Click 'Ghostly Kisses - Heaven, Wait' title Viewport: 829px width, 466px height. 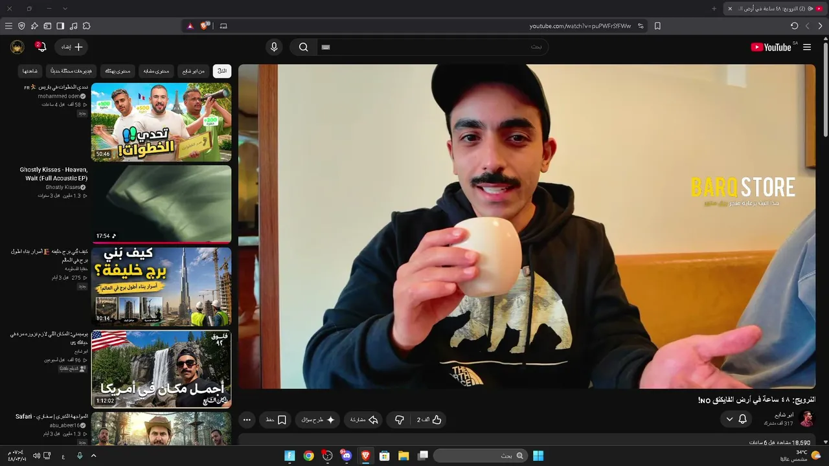pyautogui.click(x=54, y=173)
